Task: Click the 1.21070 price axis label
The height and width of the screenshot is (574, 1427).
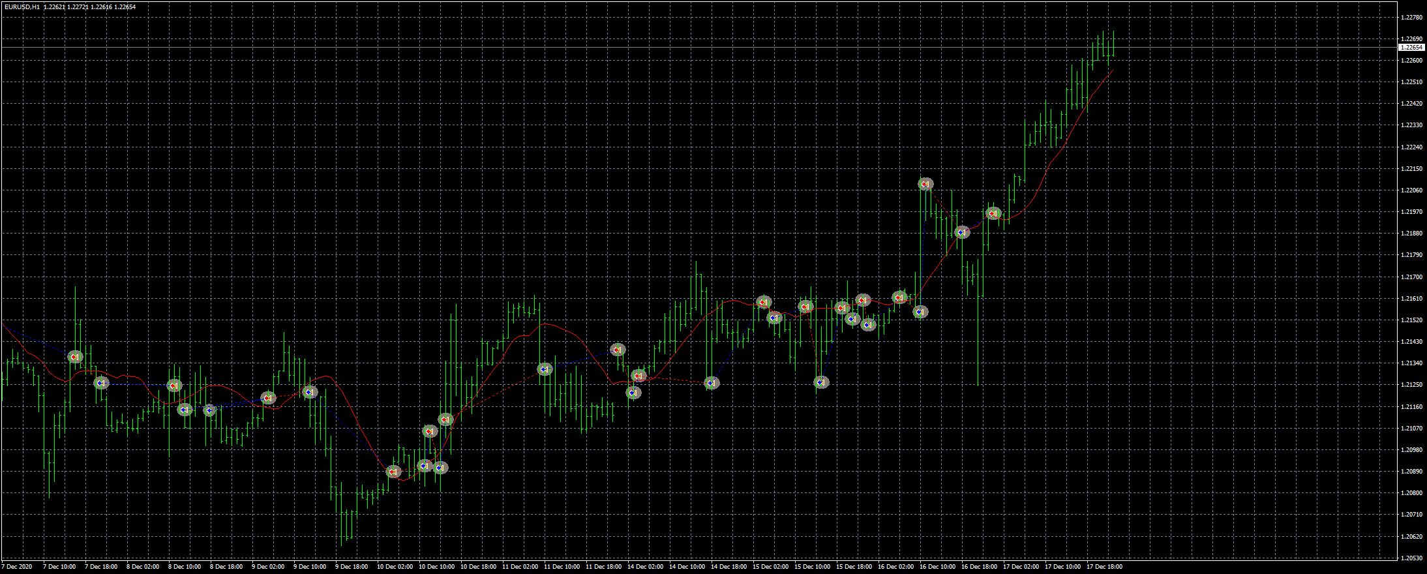Action: [x=1411, y=429]
